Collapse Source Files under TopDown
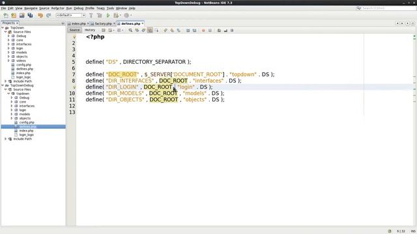The height and width of the screenshot is (234, 417). tap(6, 32)
